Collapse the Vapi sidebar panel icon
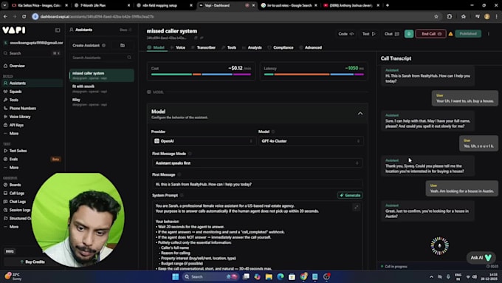Image resolution: width=502 pixels, height=283 pixels. [58, 30]
